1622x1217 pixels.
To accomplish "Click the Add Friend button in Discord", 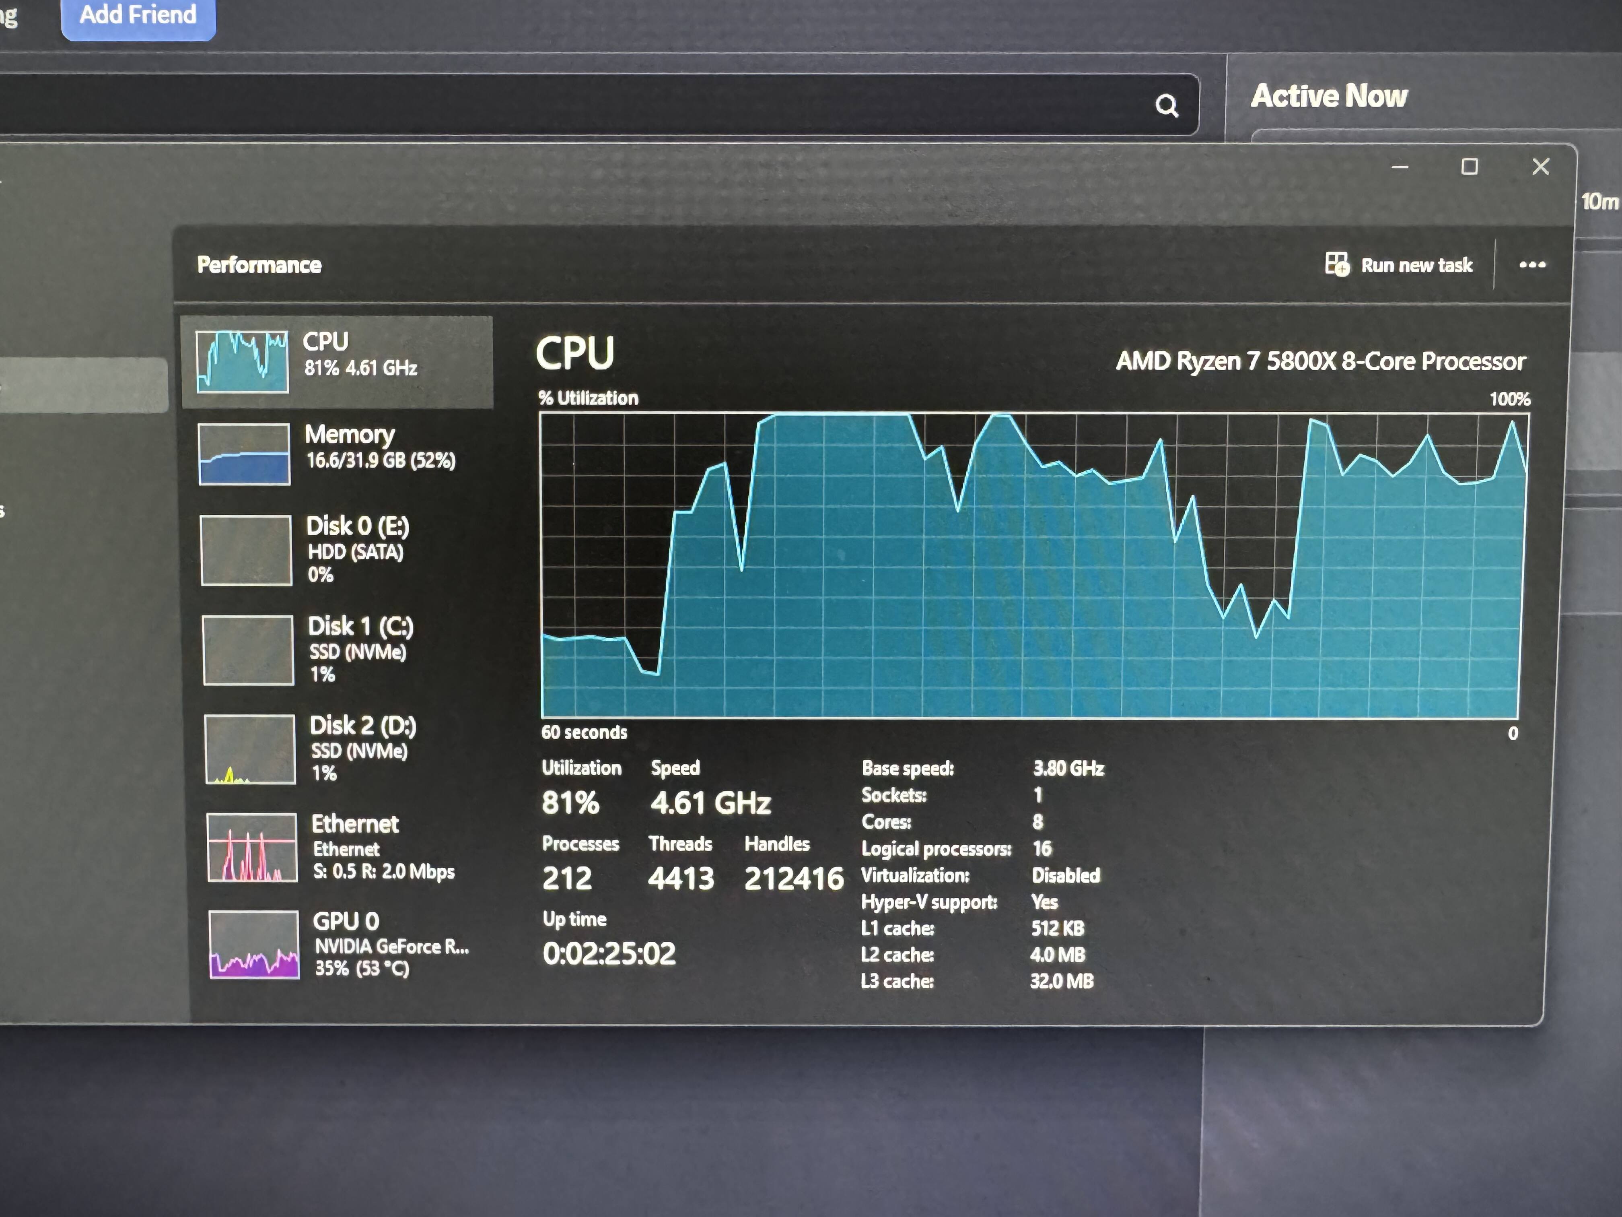I will (x=138, y=16).
